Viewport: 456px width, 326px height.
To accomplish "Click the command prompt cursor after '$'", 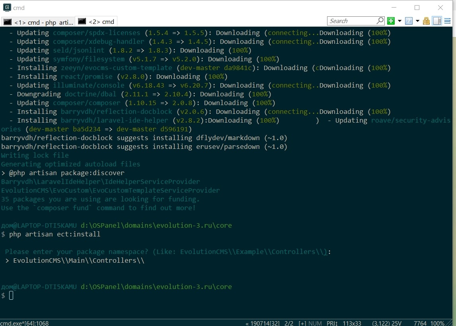I will (11, 295).
